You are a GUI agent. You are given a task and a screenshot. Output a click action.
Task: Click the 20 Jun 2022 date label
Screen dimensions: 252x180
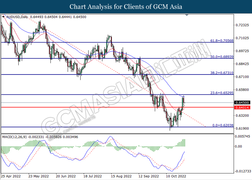click(x=66, y=176)
